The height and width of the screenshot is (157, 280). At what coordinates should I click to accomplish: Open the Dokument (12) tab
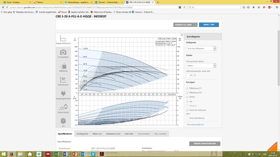(x=113, y=134)
